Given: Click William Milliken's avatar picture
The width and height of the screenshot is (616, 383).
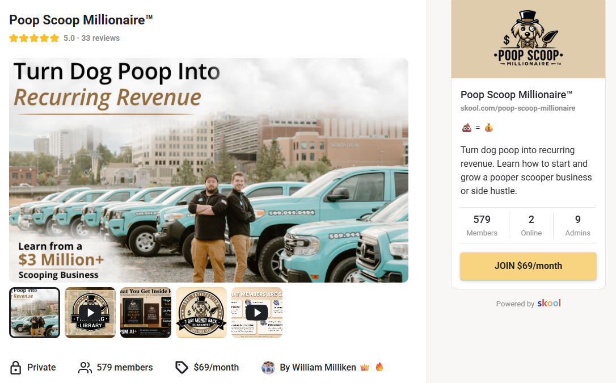Looking at the screenshot, I should [268, 368].
